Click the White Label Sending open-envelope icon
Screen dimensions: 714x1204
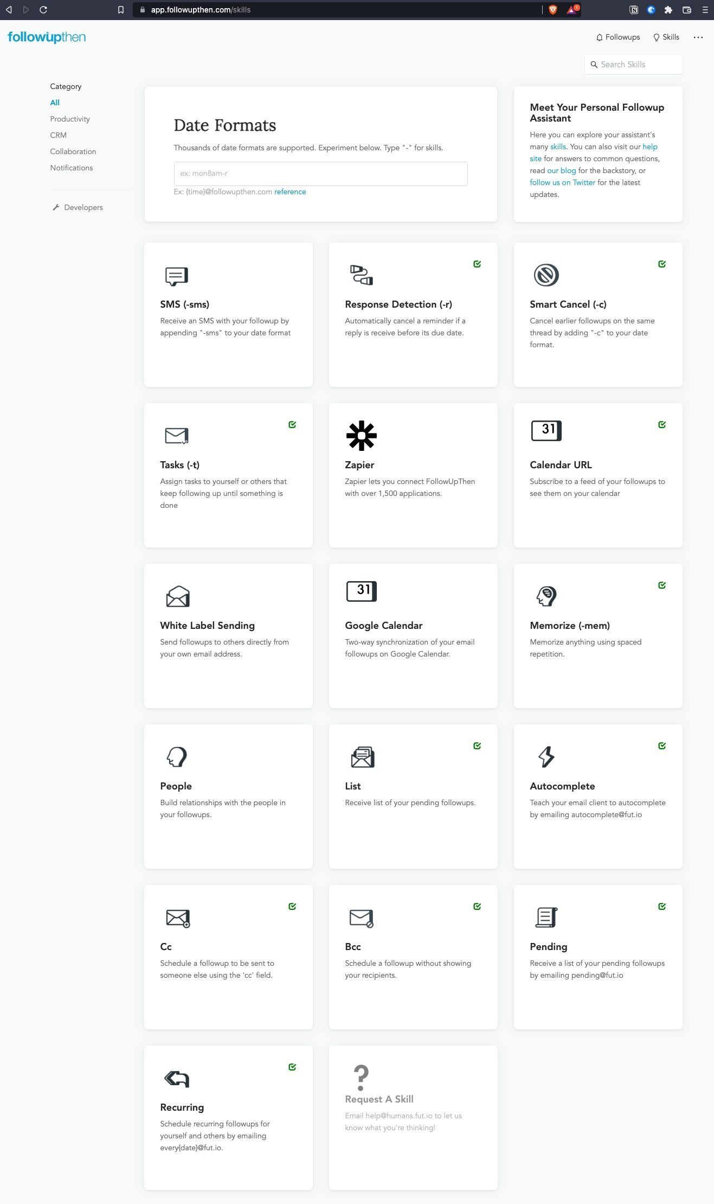(x=177, y=596)
